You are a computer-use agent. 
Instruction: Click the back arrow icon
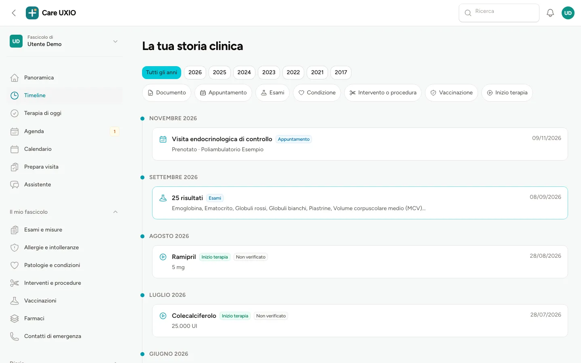[14, 13]
